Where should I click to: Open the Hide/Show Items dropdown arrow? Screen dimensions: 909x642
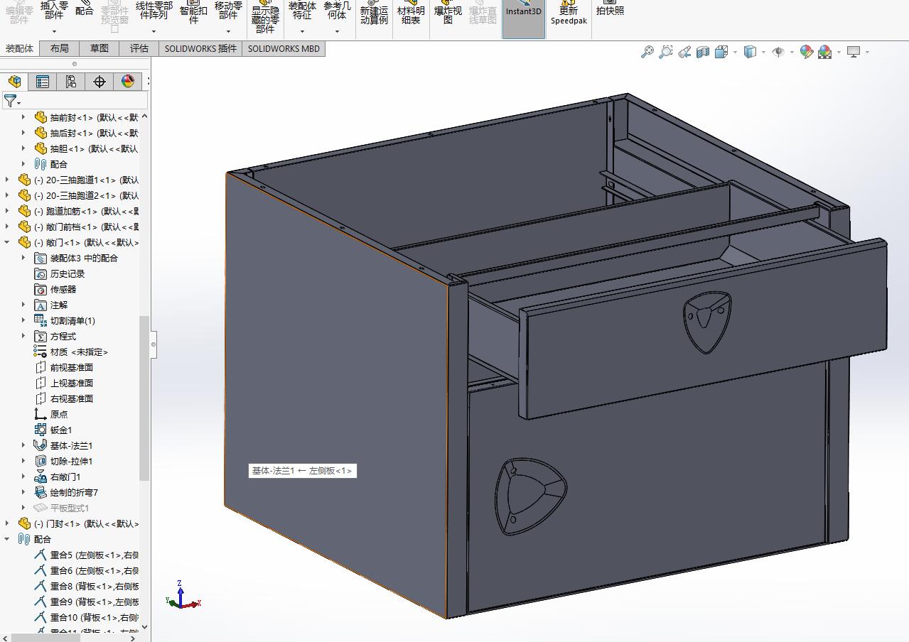(x=792, y=52)
